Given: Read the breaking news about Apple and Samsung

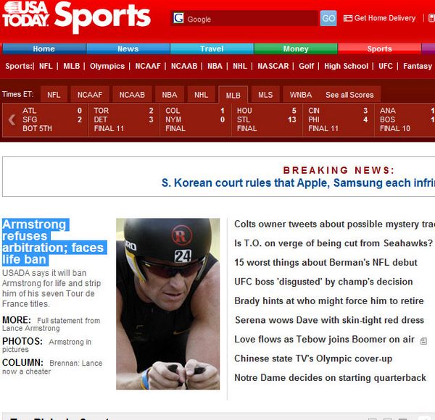Looking at the screenshot, I should click(298, 183).
